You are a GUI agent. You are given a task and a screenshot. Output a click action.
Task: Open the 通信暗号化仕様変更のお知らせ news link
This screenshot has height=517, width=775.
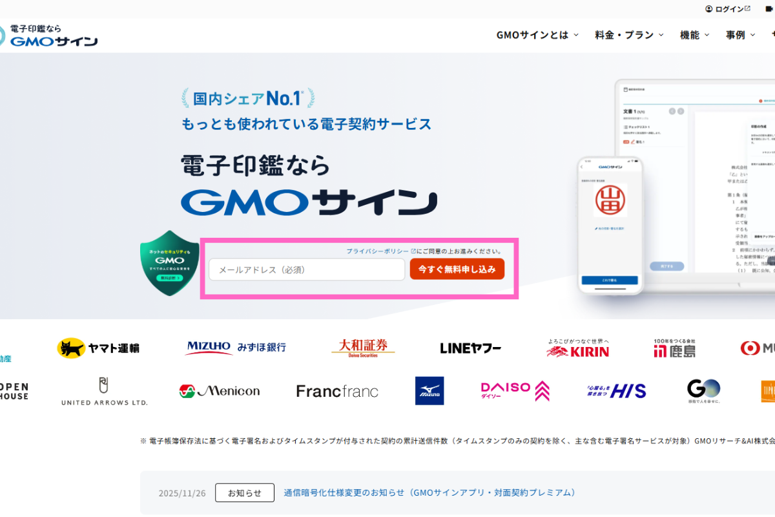429,492
